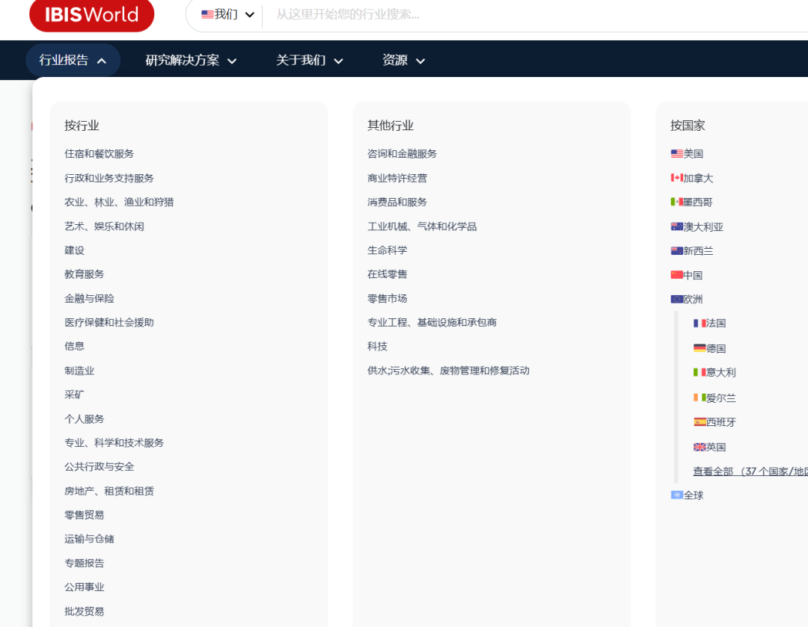Click the Australia flag icon beside 澳大利亚

point(676,226)
